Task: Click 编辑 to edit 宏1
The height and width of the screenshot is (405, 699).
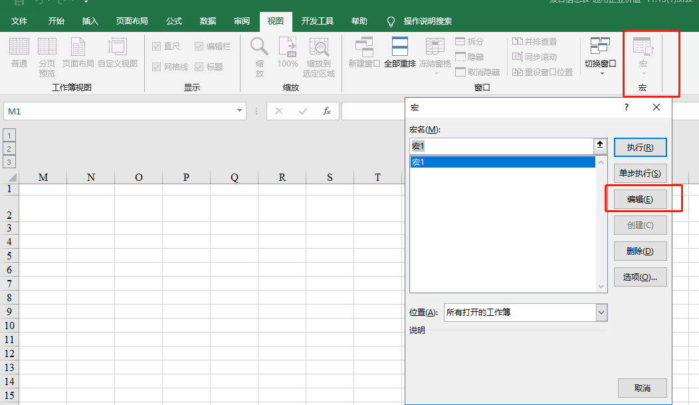Action: pyautogui.click(x=640, y=199)
